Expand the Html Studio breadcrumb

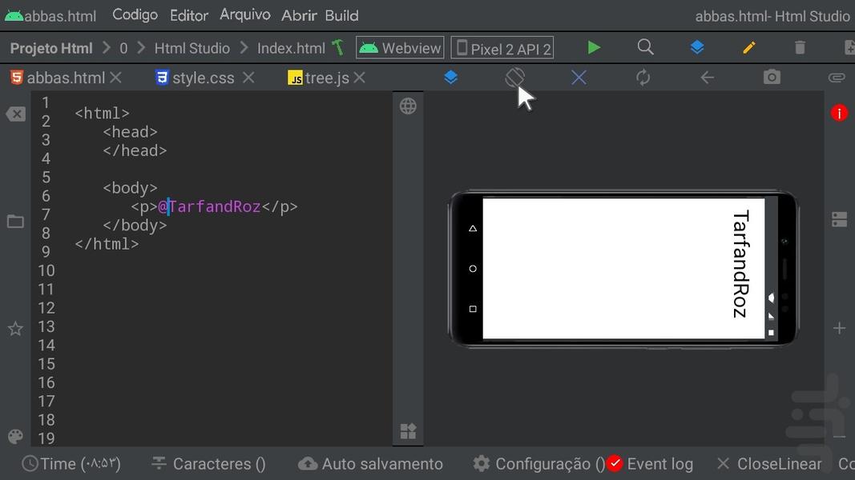tap(192, 47)
